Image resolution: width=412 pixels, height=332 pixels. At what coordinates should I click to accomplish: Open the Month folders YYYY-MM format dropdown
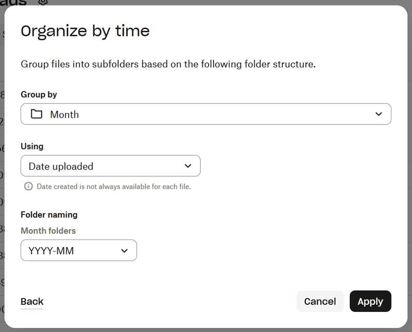coord(78,251)
